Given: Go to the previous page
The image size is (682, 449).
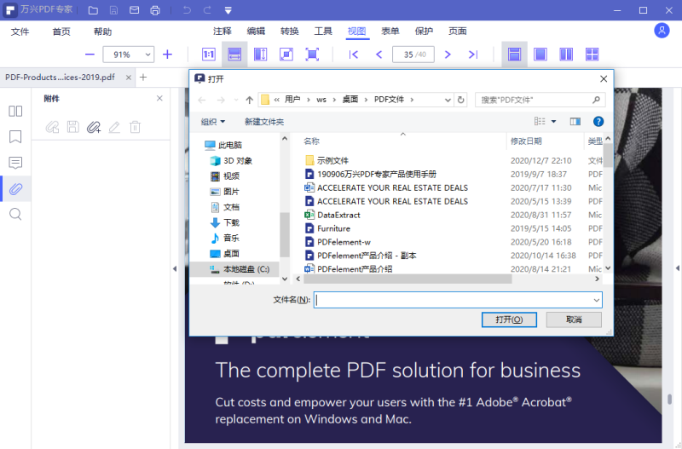Looking at the screenshot, I should coord(379,55).
